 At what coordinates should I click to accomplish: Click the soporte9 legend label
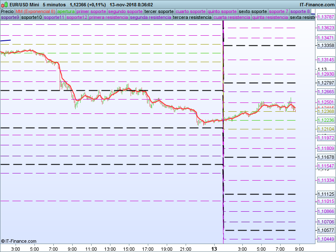(10, 17)
